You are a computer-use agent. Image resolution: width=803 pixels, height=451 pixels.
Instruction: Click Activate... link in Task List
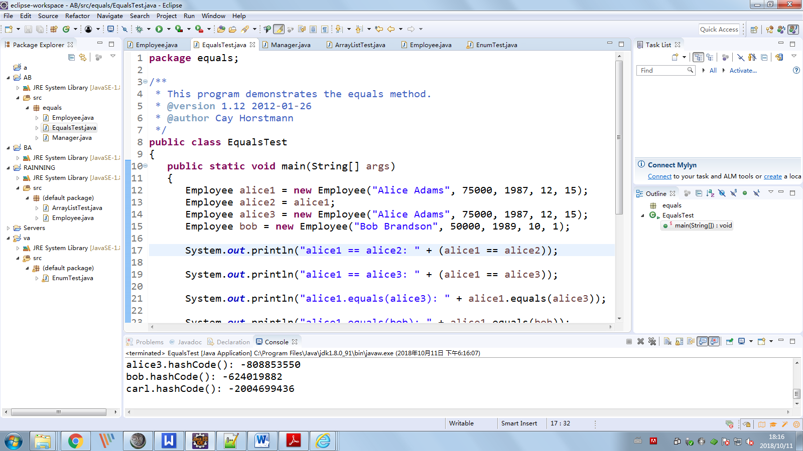743,71
